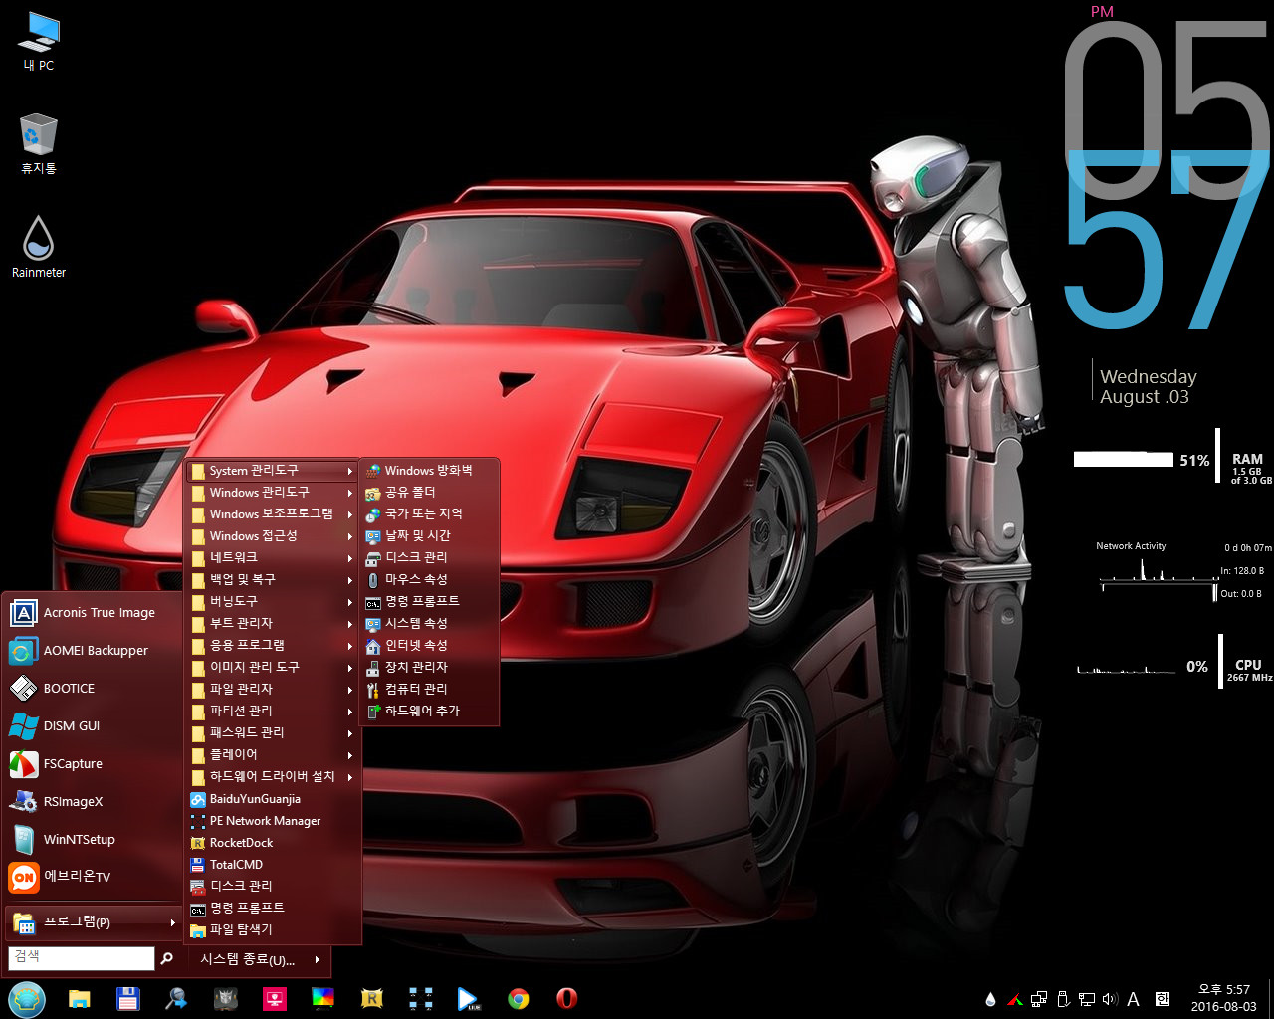The image size is (1274, 1019).
Task: Launch WinNTSetup from the start menu
Action: click(93, 840)
